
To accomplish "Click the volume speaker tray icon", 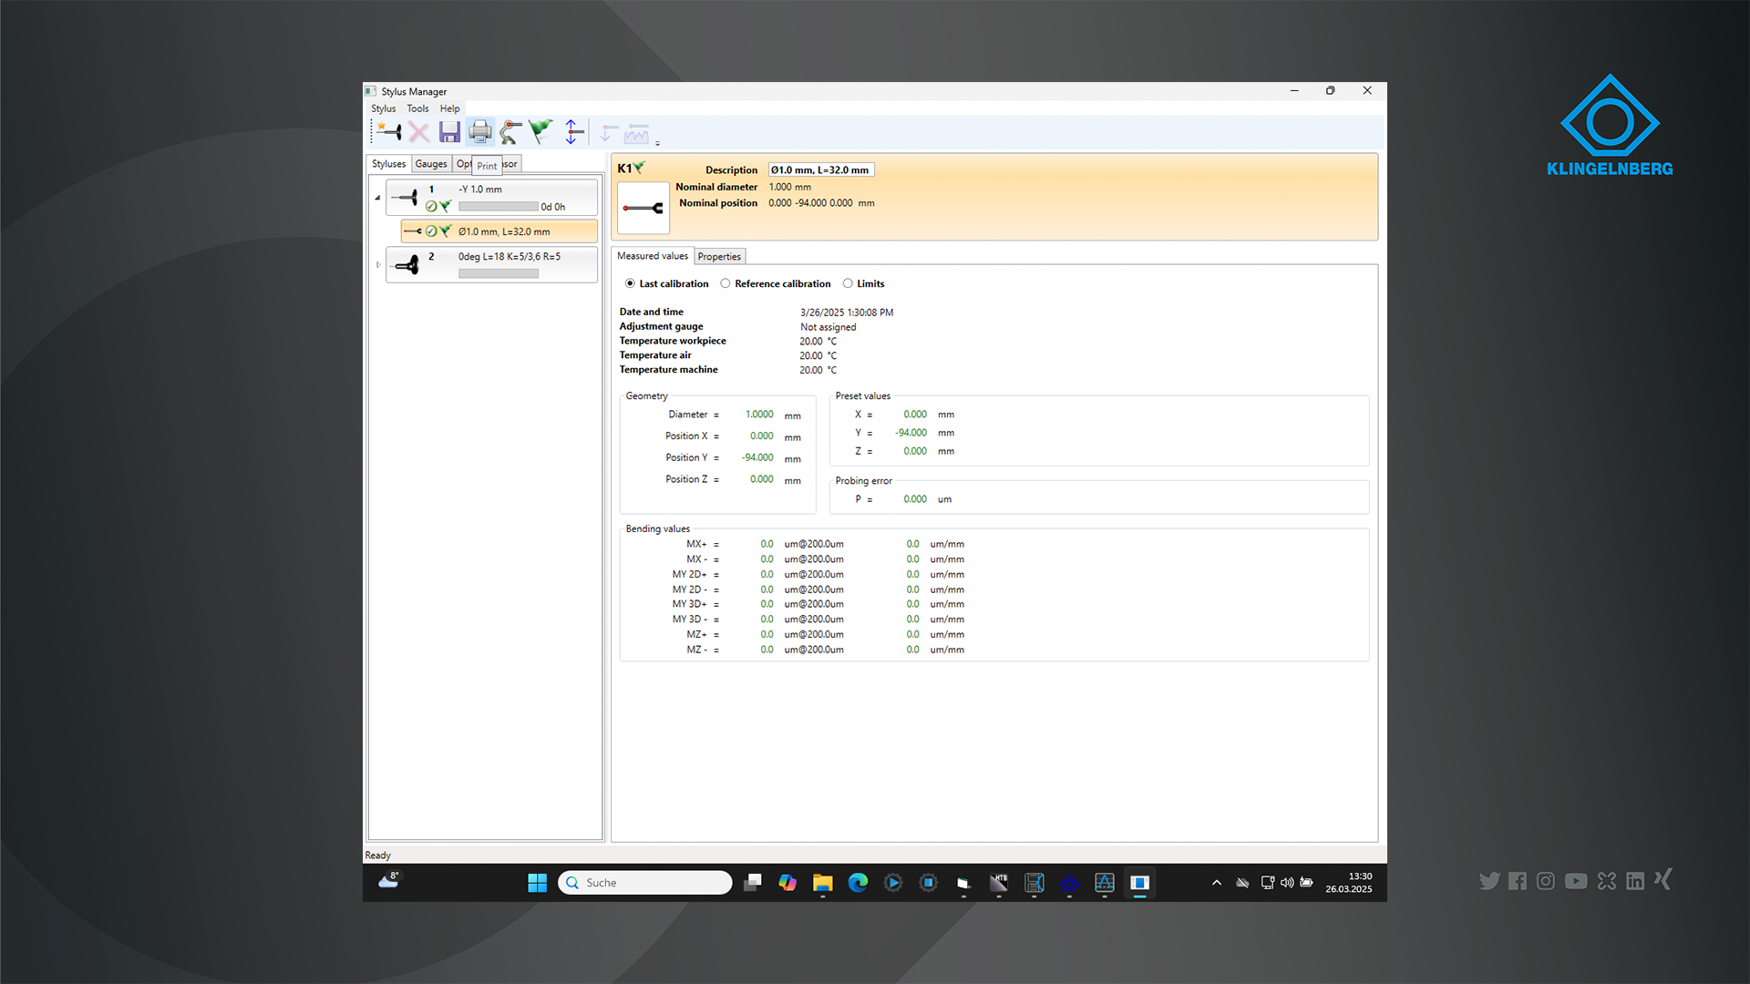I will click(x=1287, y=883).
